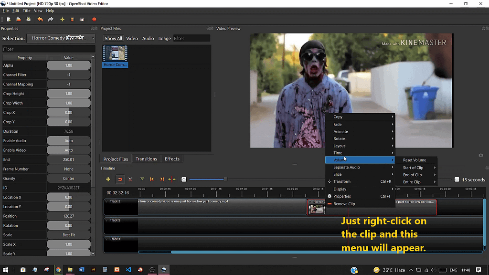Cut a clip with the Razor tool icon
The image size is (489, 275).
click(130, 179)
